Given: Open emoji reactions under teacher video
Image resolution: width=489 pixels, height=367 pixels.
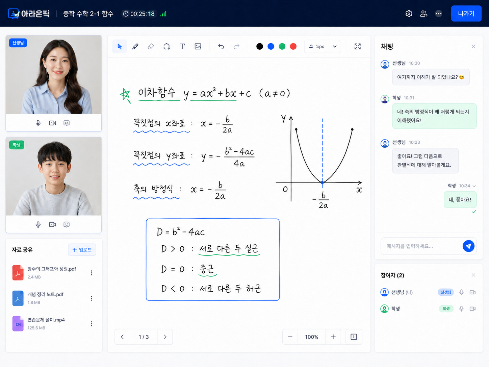Looking at the screenshot, I should point(67,123).
